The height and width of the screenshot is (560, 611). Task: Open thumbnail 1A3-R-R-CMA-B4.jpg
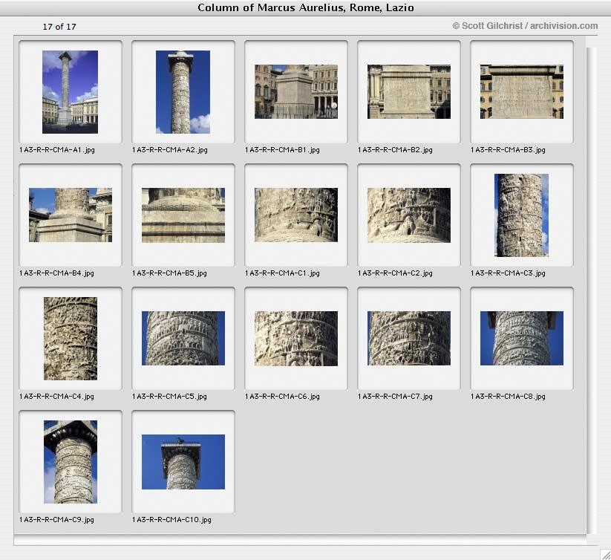pos(71,215)
